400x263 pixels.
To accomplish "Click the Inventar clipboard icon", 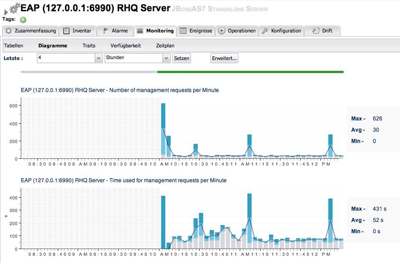I will pos(66,31).
